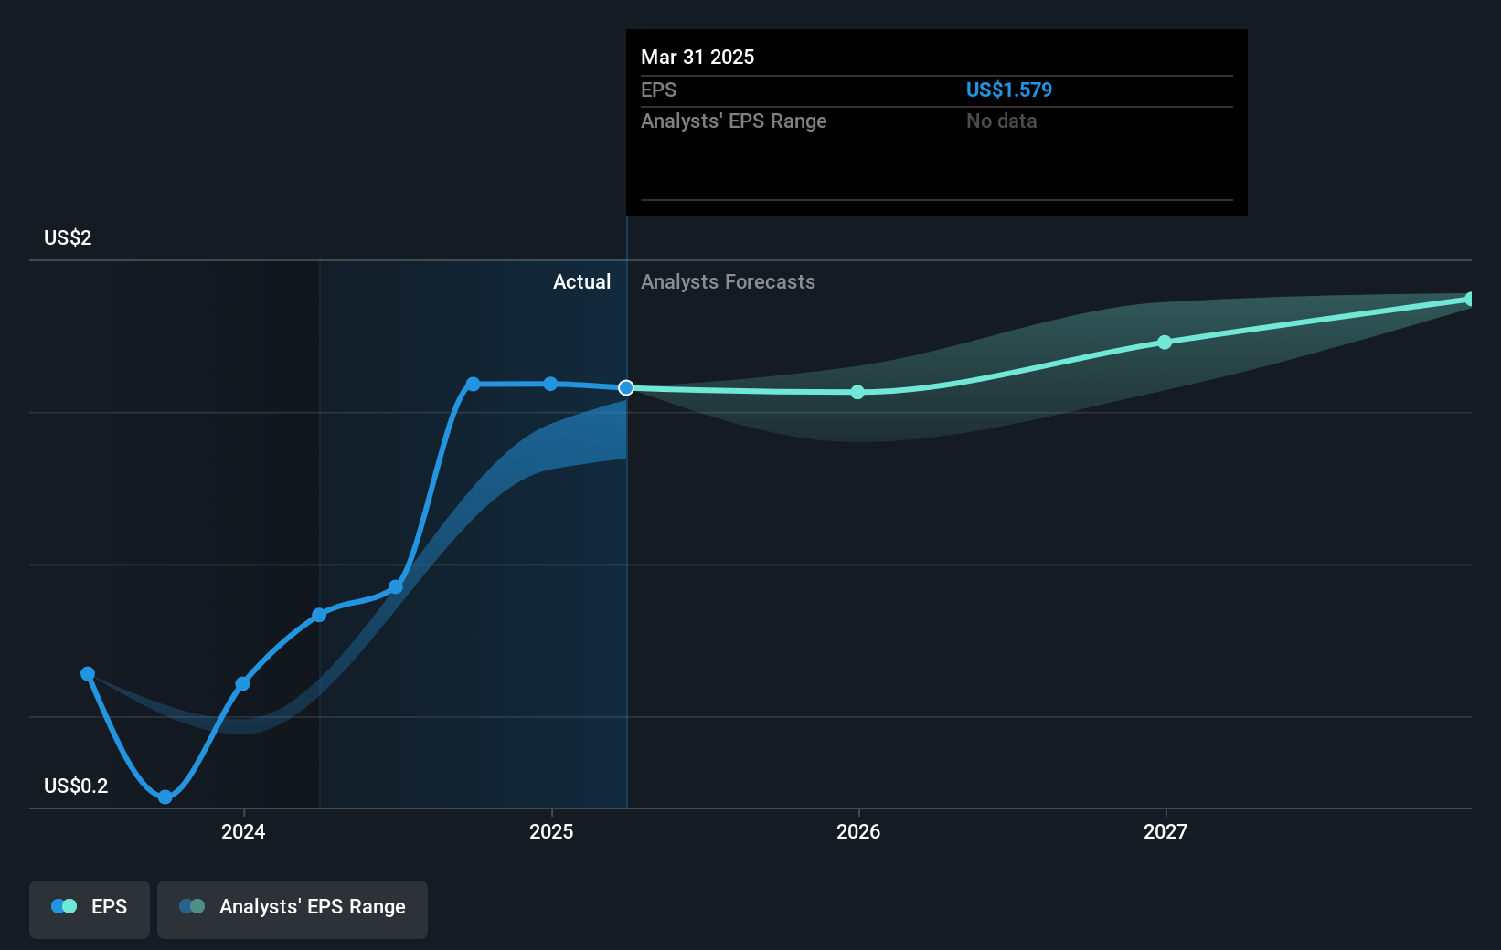Click the EPS data point at start of 2025
1501x950 pixels.
(550, 384)
